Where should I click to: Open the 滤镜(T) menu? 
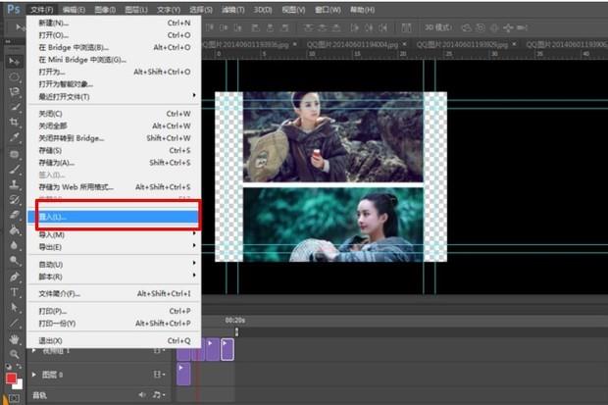point(233,10)
